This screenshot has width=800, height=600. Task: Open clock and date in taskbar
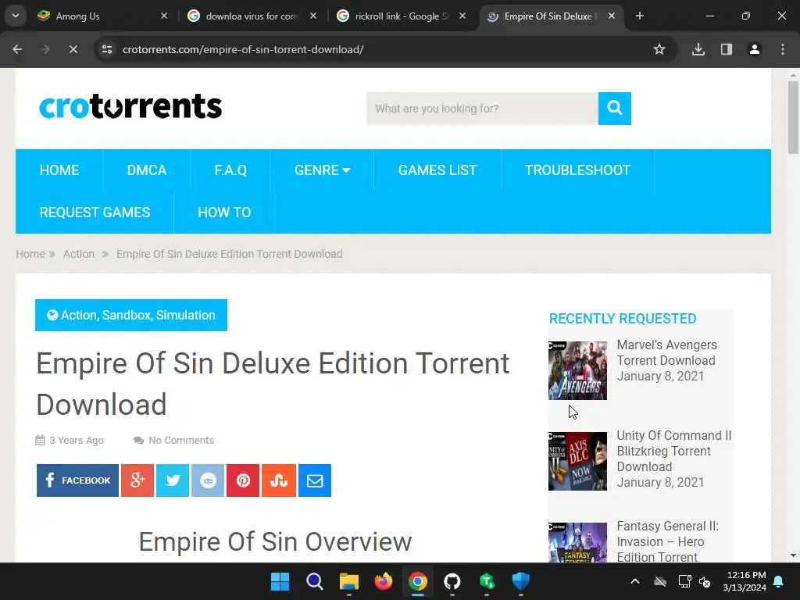point(745,581)
